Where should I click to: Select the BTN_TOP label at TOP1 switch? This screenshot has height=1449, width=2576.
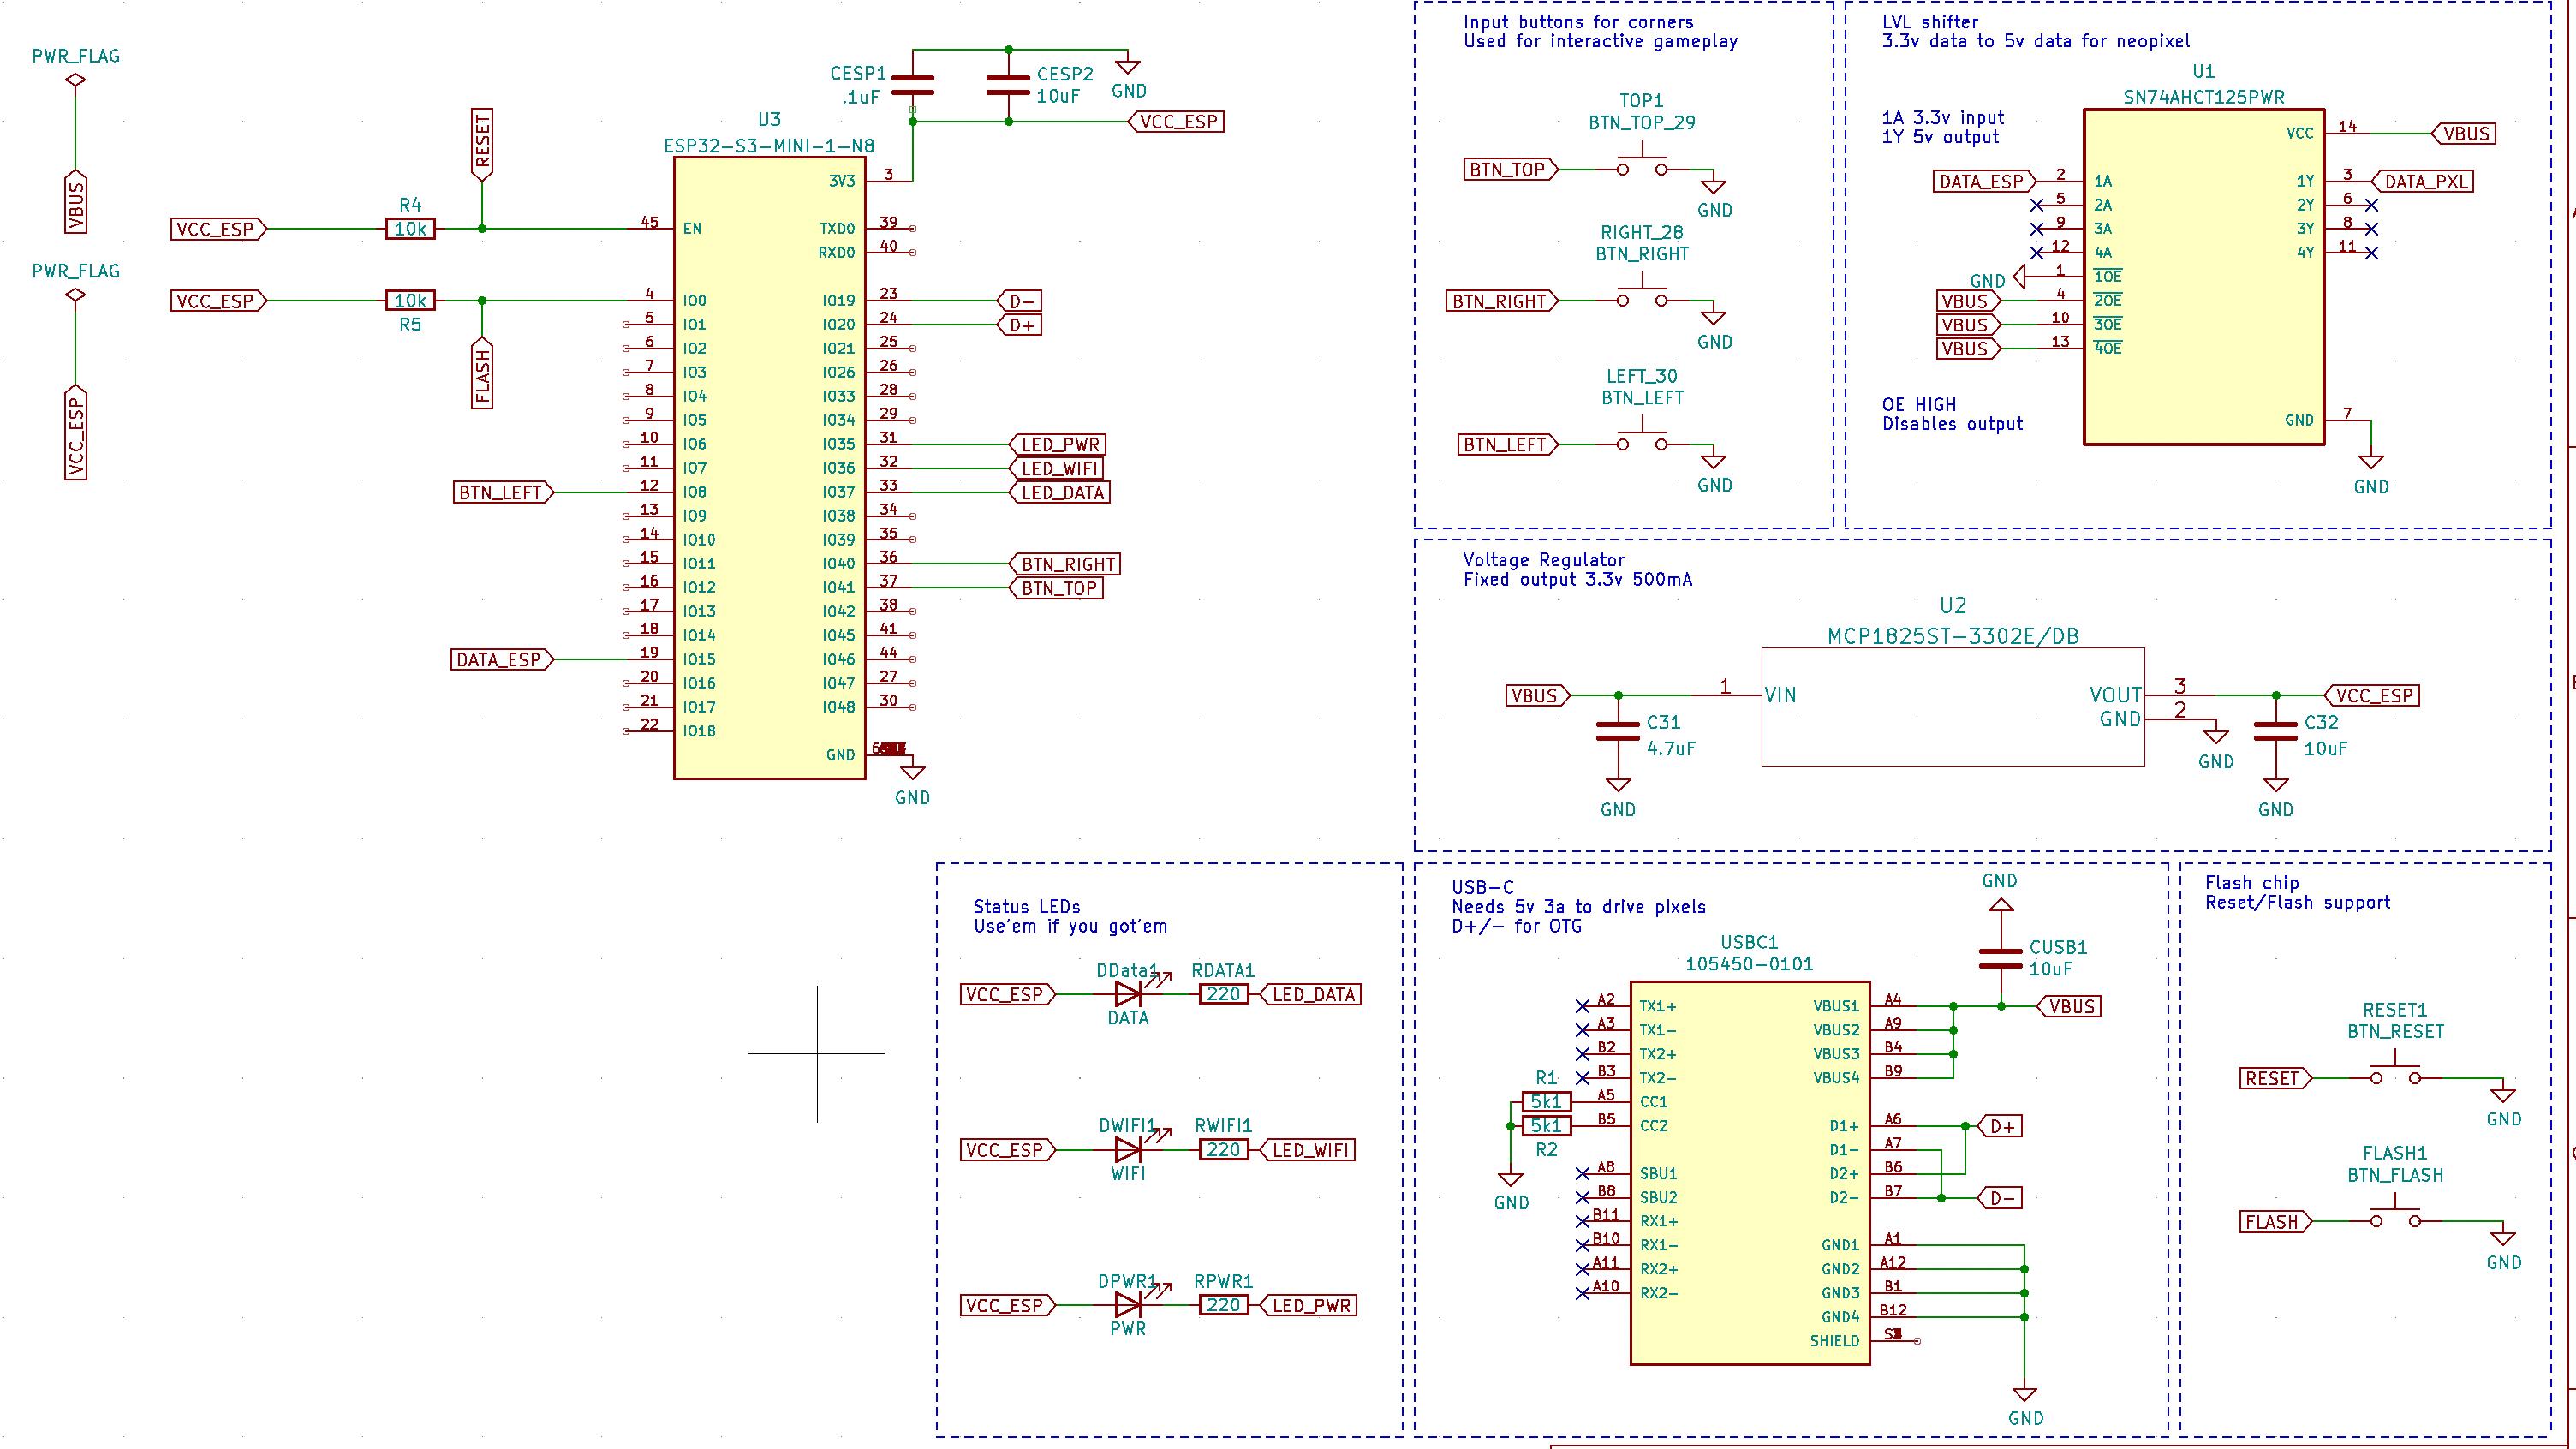point(1511,169)
